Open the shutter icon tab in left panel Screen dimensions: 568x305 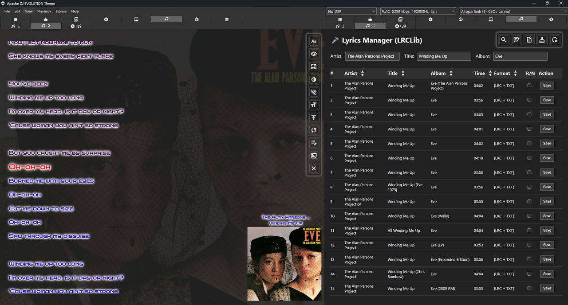pos(197,20)
